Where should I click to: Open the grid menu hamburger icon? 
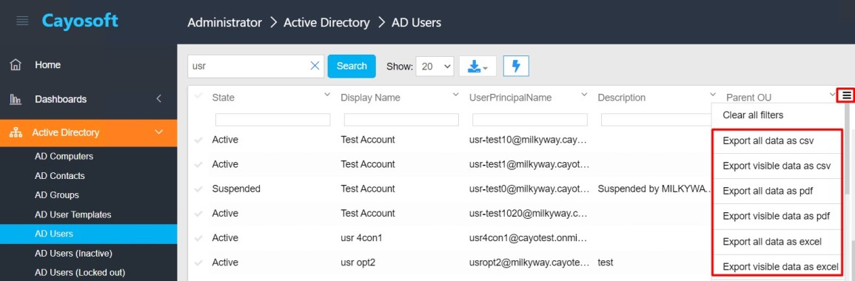point(846,95)
